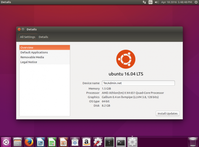The width and height of the screenshot is (199, 147).
Task: Open LibreOffice Impress
Action: [63, 142]
